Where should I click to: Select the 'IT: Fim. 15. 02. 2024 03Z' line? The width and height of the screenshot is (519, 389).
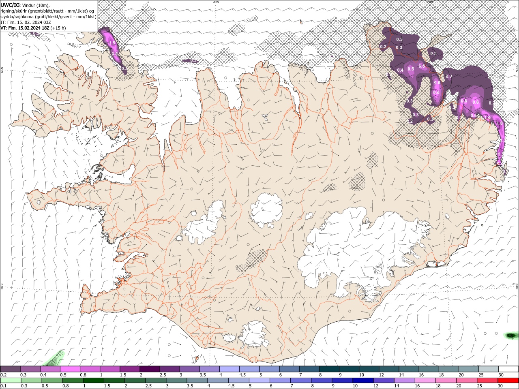pos(26,22)
